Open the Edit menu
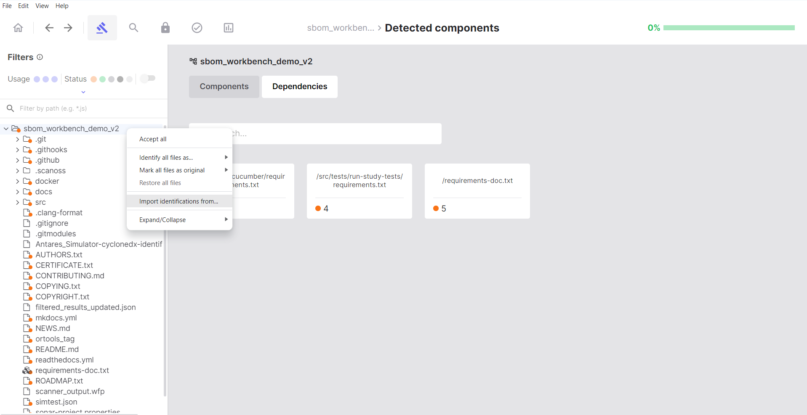Image resolution: width=807 pixels, height=415 pixels. [24, 6]
